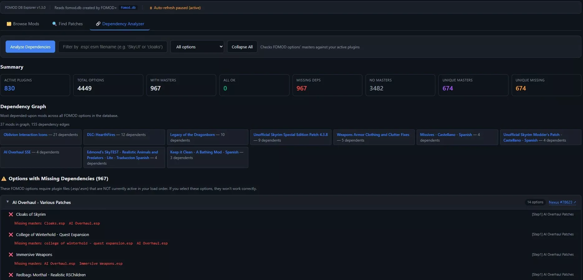
Task: Click the folder icon on Browse Mods tab
Action: (x=9, y=24)
